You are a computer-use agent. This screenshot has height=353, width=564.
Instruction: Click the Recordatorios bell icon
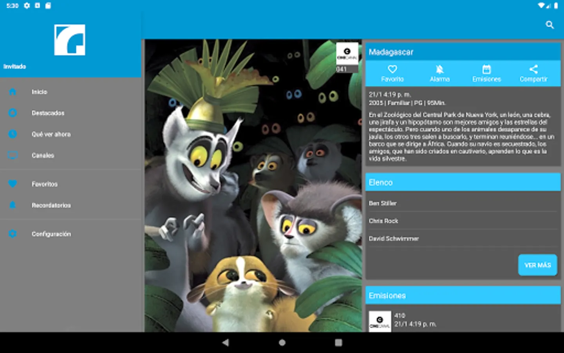coord(13,205)
